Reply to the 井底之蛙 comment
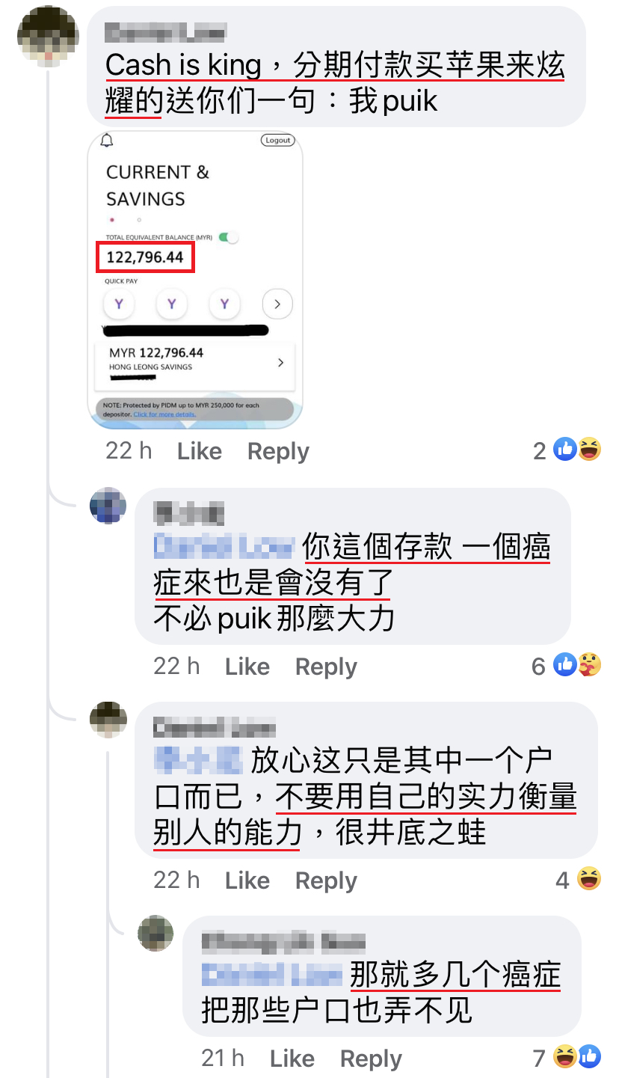619x1078 pixels. tap(326, 881)
